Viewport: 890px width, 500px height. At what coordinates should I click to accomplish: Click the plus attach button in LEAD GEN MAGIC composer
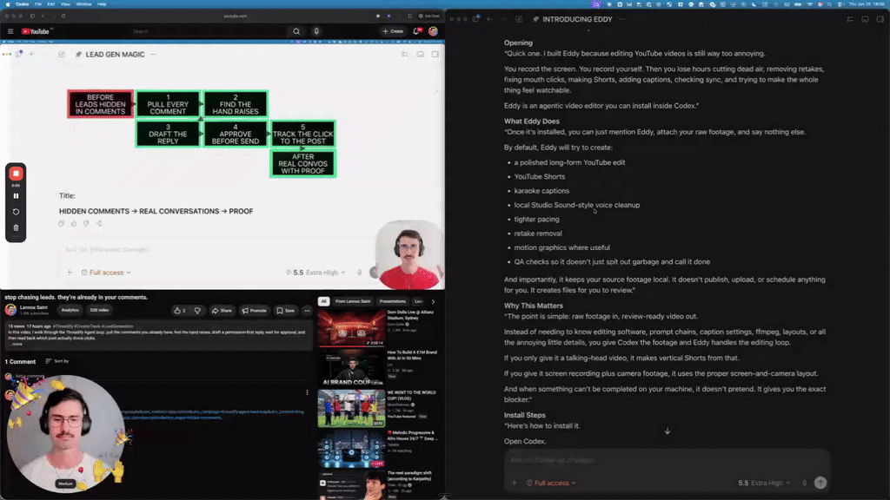click(70, 273)
